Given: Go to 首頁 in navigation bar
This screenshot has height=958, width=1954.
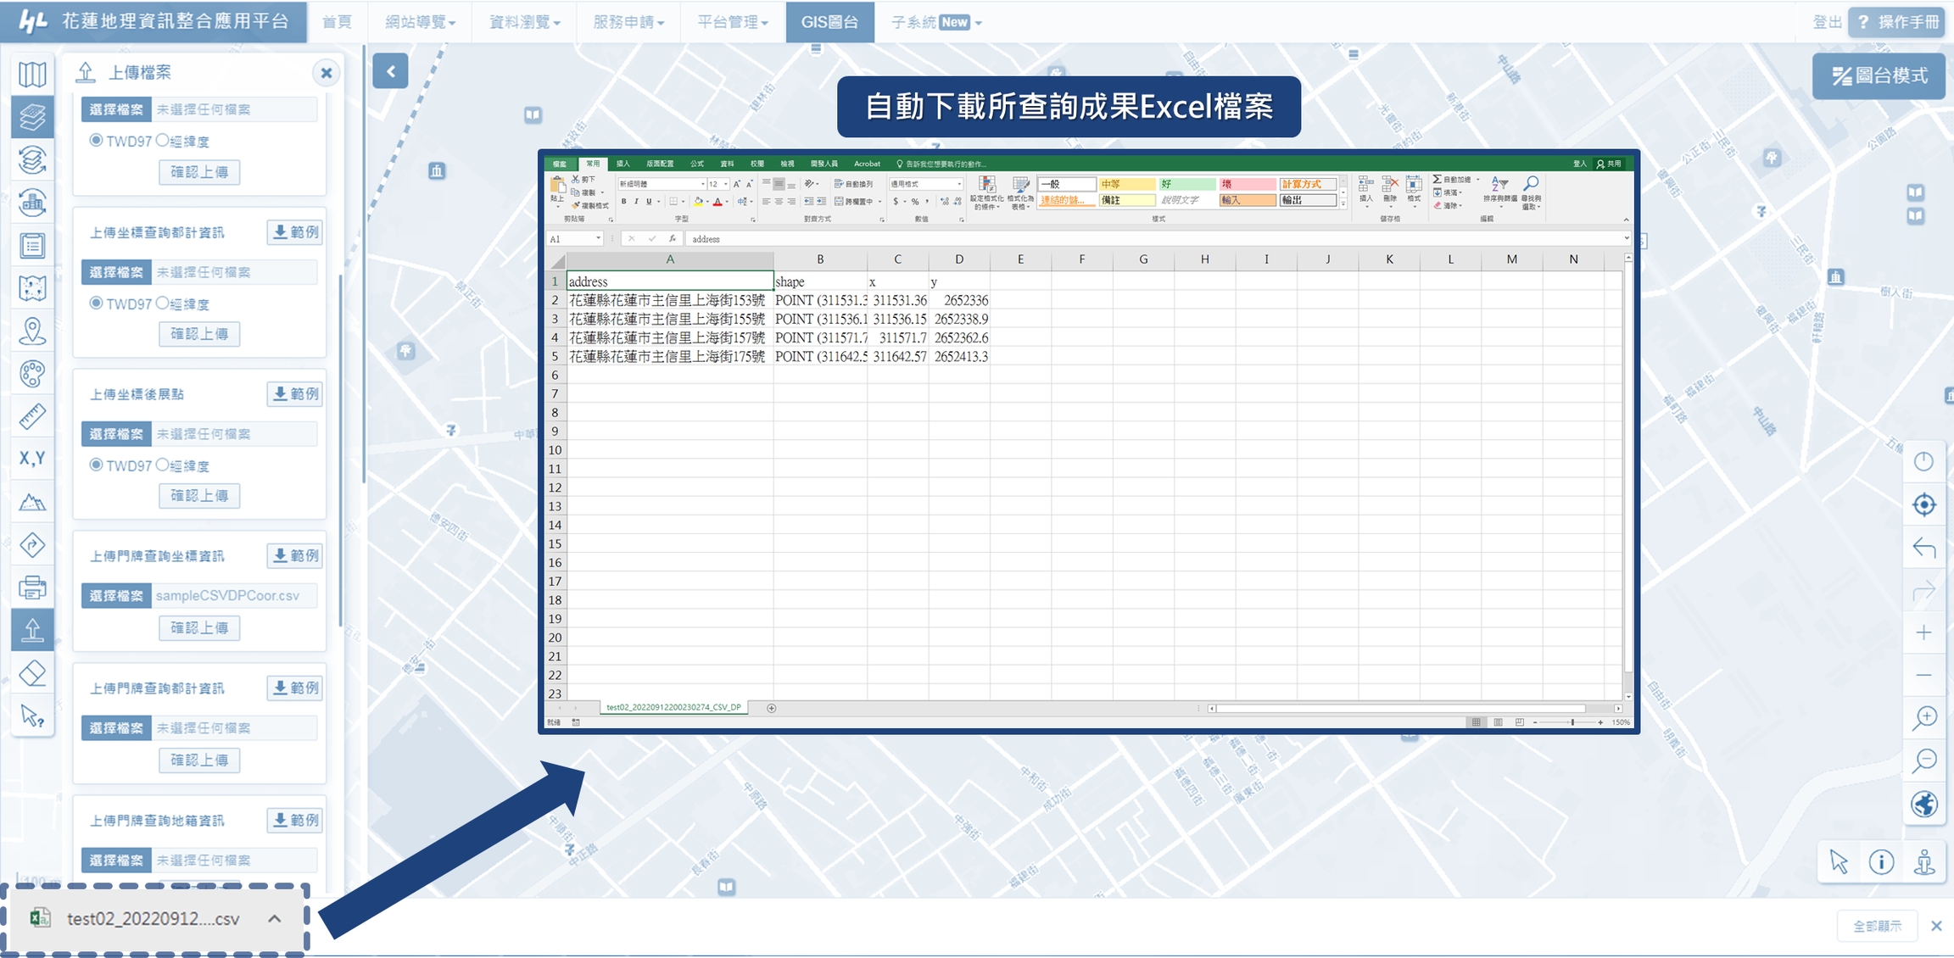Looking at the screenshot, I should 337,22.
